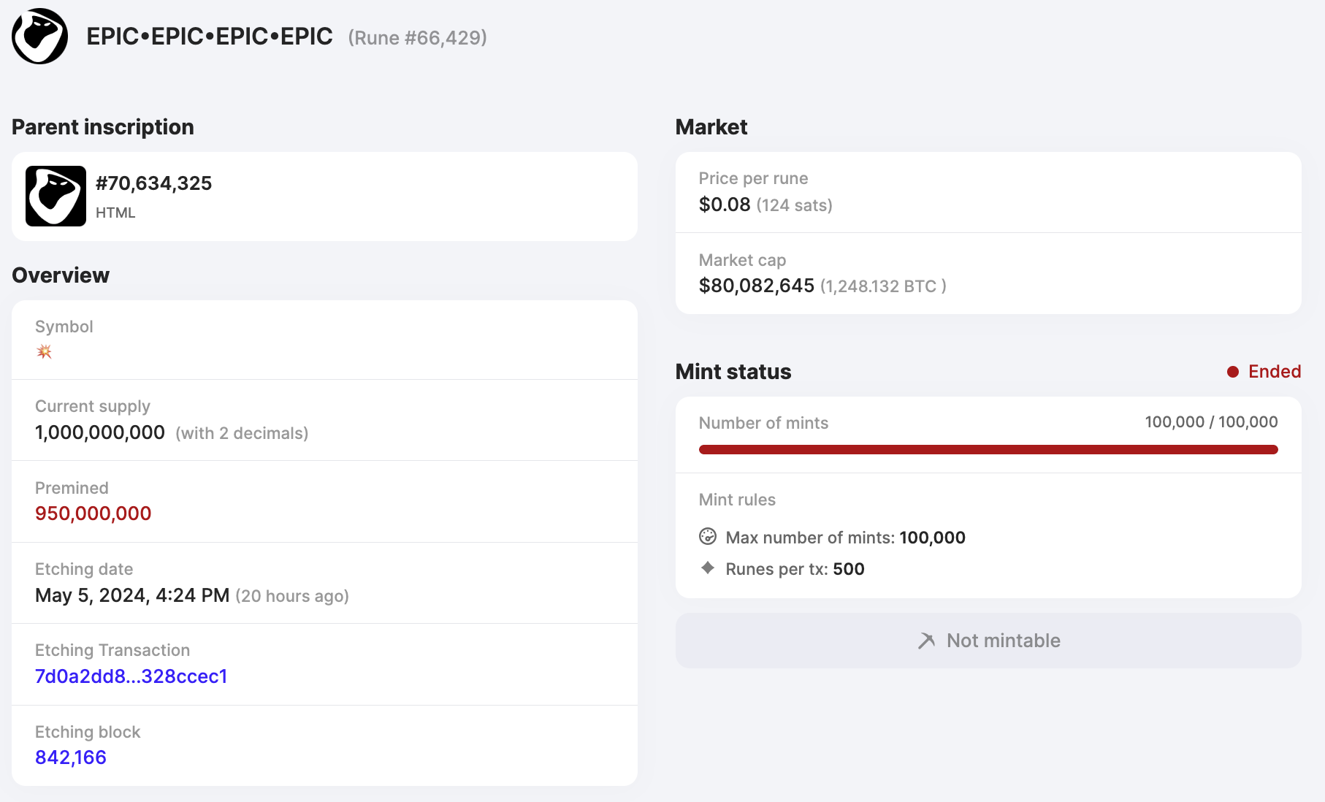Open parent inscription #70,634,325
This screenshot has height=802, width=1325.
pos(153,183)
